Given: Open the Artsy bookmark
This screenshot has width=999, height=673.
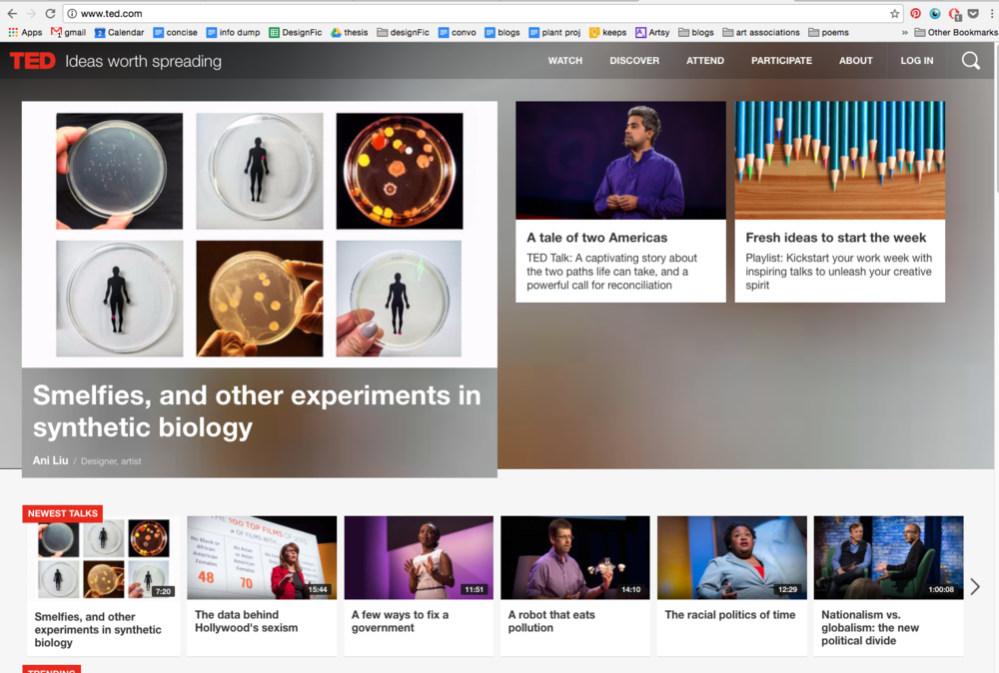Looking at the screenshot, I should point(652,33).
